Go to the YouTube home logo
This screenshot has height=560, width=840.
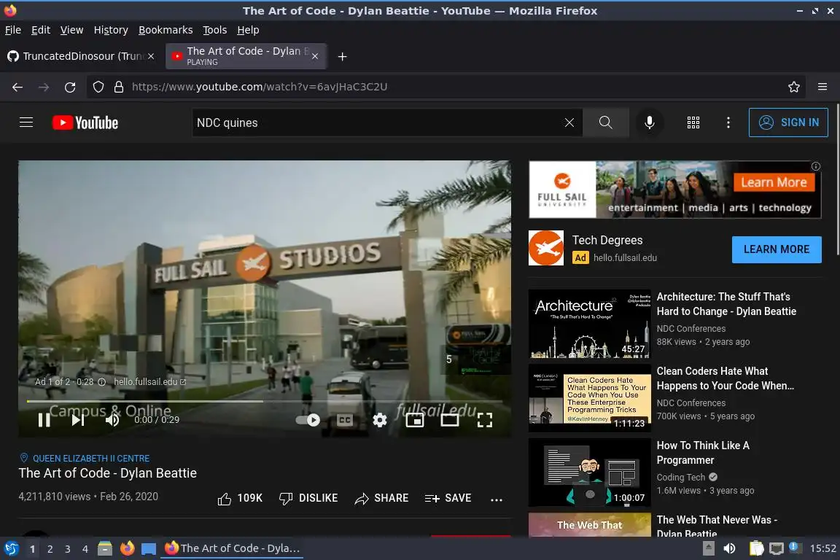point(85,122)
